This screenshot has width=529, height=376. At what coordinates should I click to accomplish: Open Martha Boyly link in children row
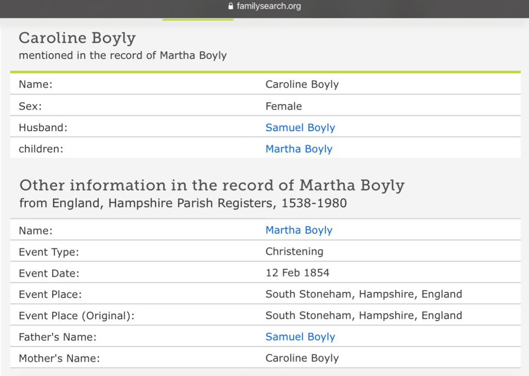click(x=299, y=149)
